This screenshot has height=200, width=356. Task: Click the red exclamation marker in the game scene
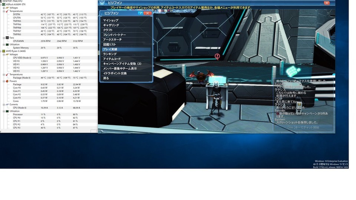tap(217, 56)
